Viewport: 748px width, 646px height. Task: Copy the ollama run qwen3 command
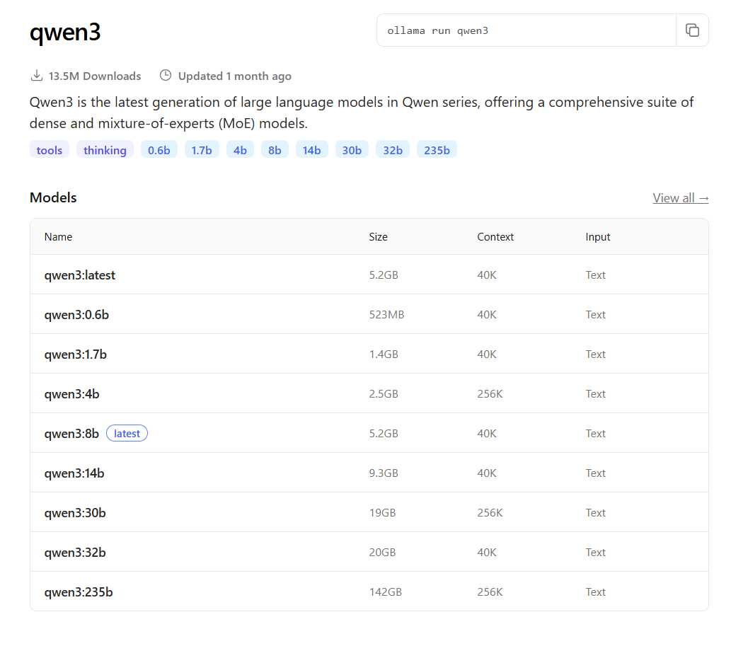(x=692, y=30)
